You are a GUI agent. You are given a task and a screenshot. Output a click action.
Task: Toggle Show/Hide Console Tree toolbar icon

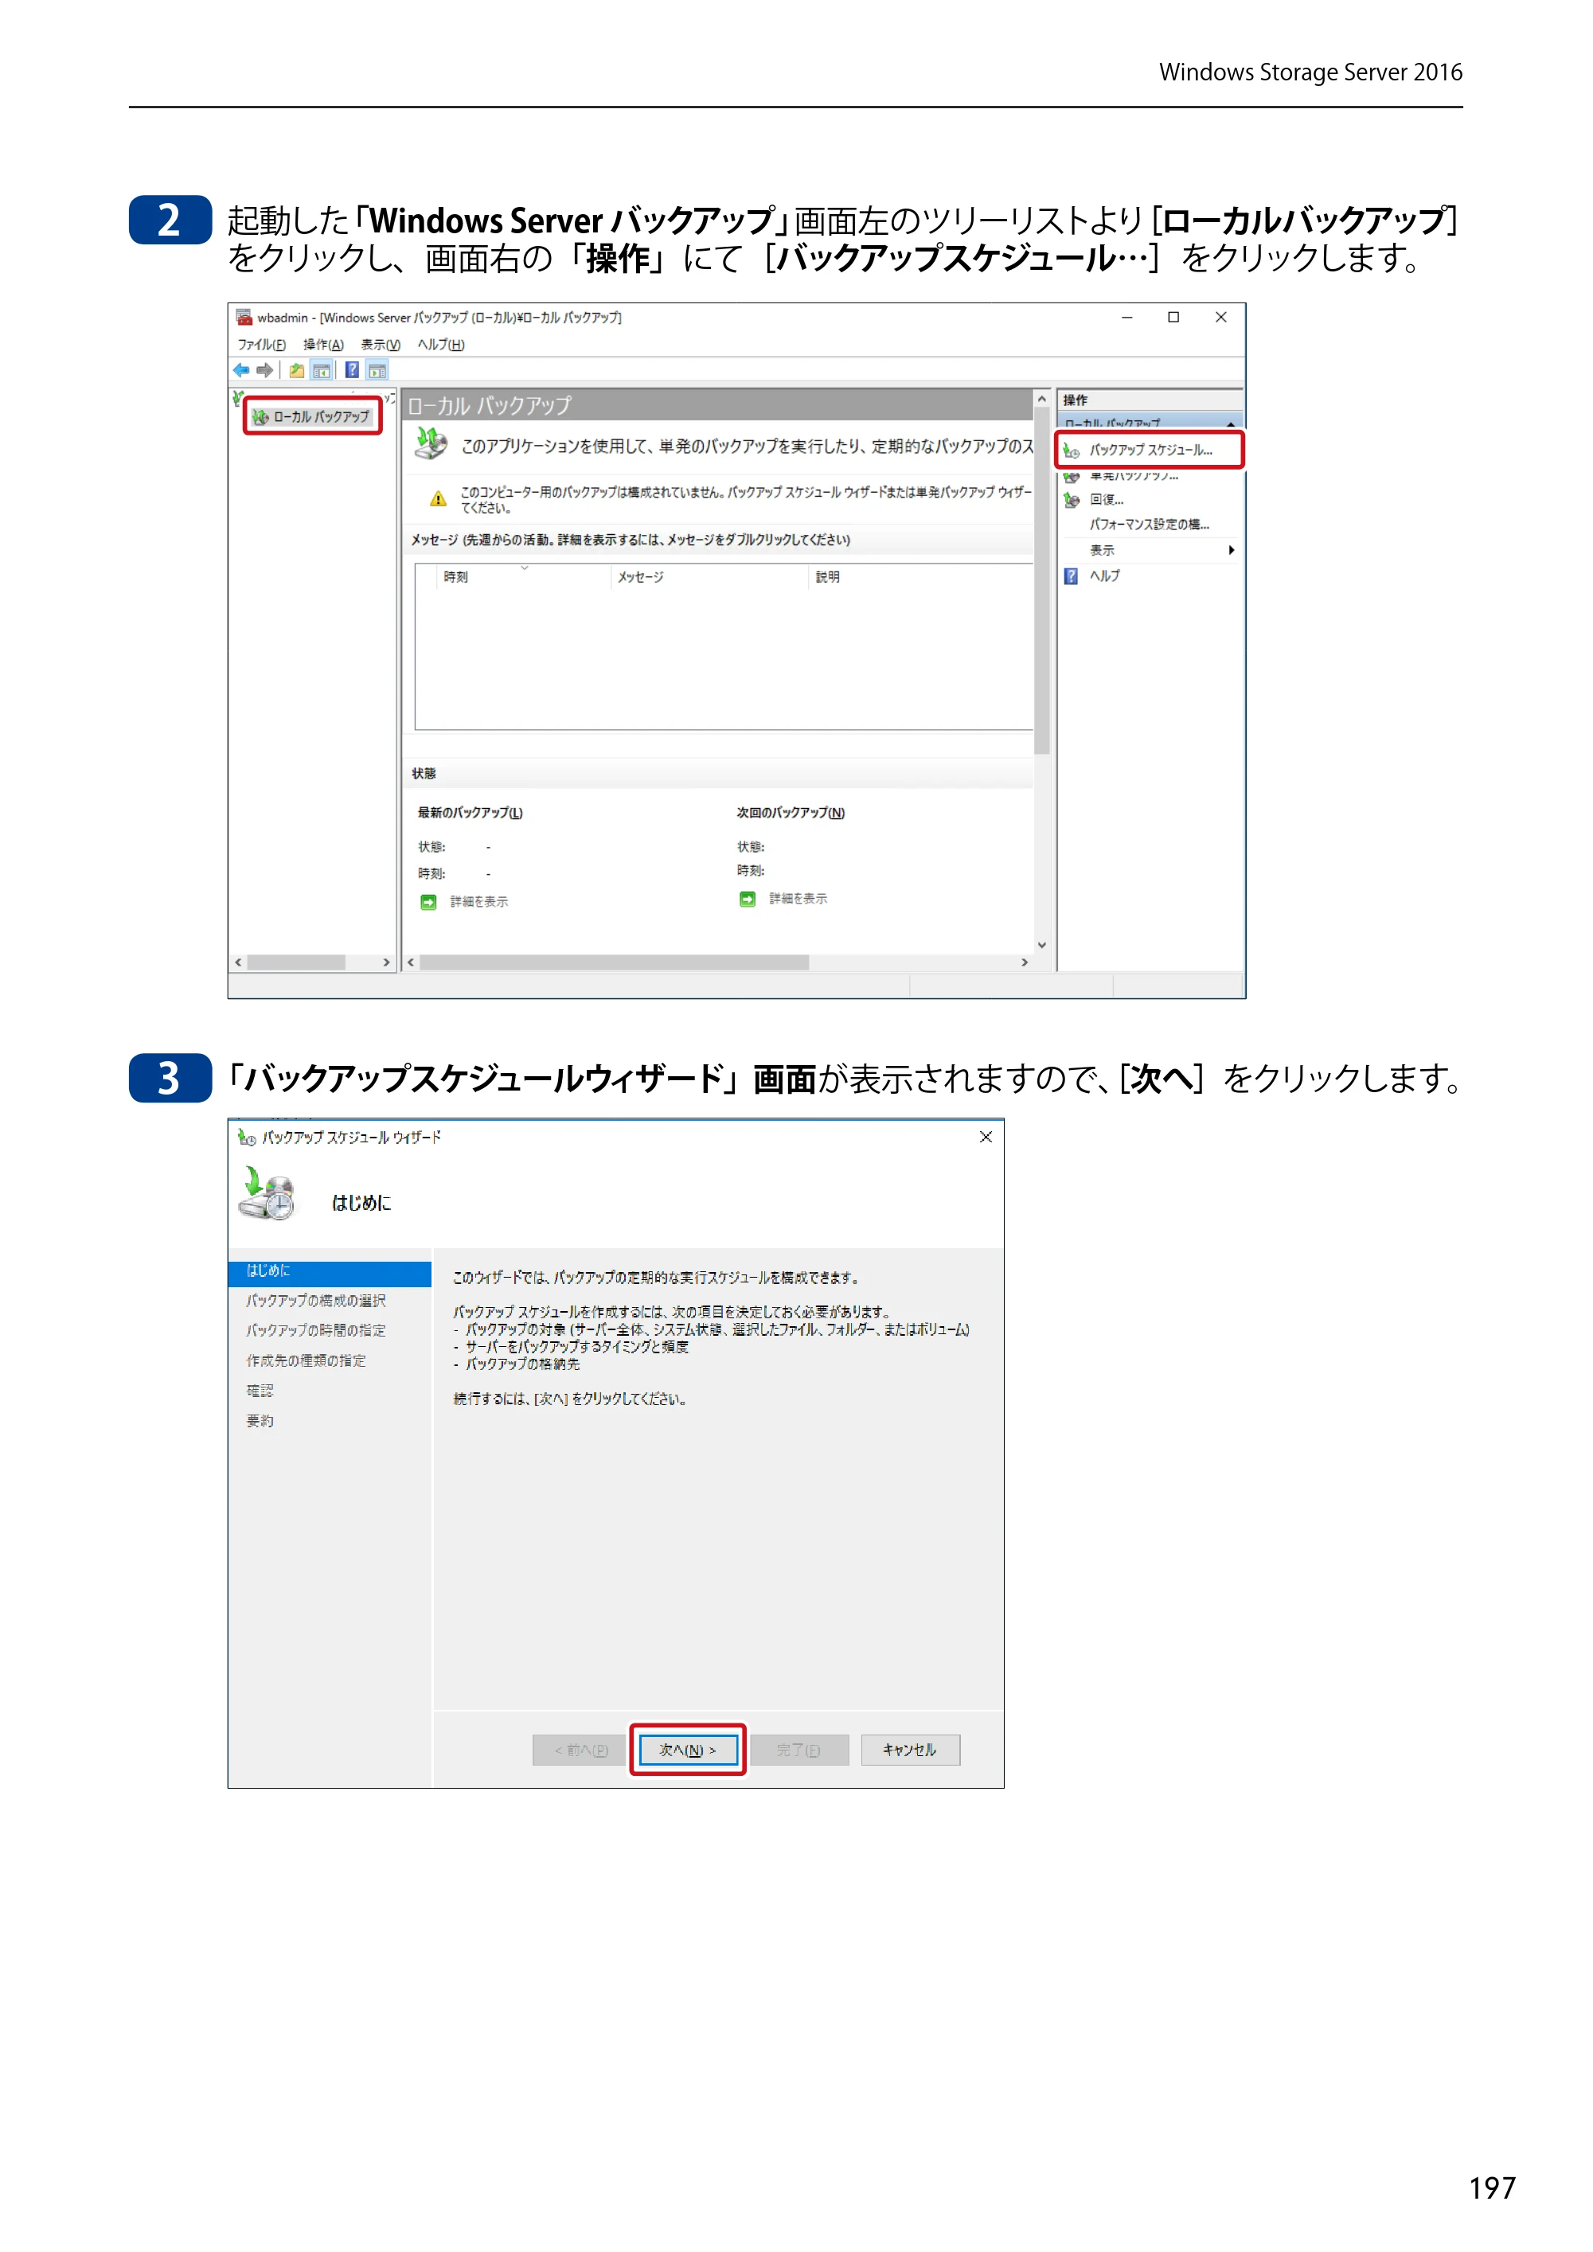[x=321, y=370]
